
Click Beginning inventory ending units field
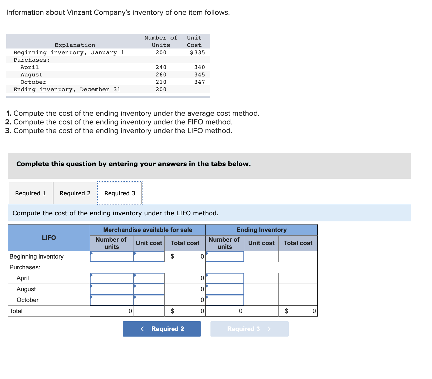pos(225,256)
